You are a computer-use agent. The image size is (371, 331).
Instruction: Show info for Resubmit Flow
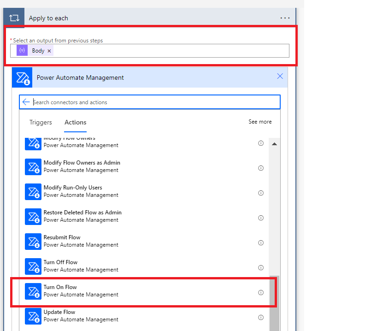(x=261, y=243)
